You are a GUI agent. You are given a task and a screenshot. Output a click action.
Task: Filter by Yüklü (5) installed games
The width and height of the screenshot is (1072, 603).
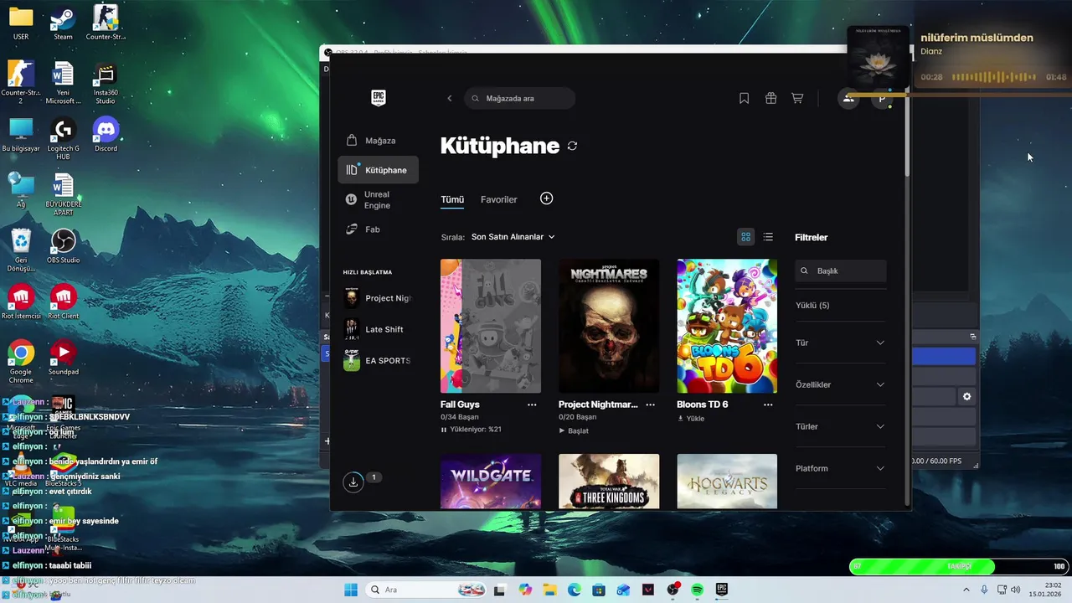(x=812, y=306)
